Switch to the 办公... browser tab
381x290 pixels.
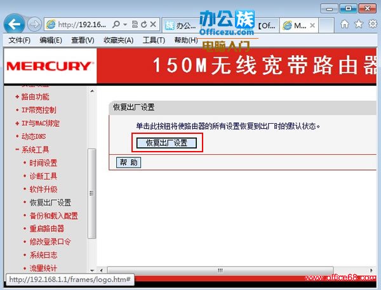pos(180,25)
